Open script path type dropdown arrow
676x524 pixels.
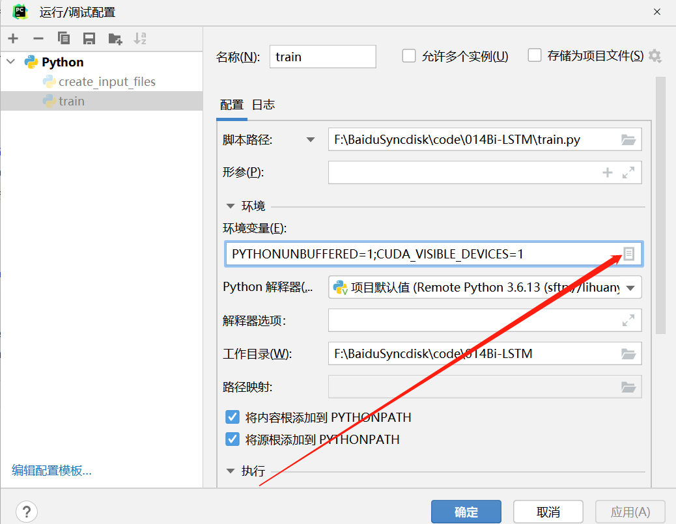coord(311,139)
